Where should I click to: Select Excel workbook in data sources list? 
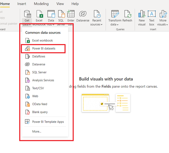click(x=45, y=40)
